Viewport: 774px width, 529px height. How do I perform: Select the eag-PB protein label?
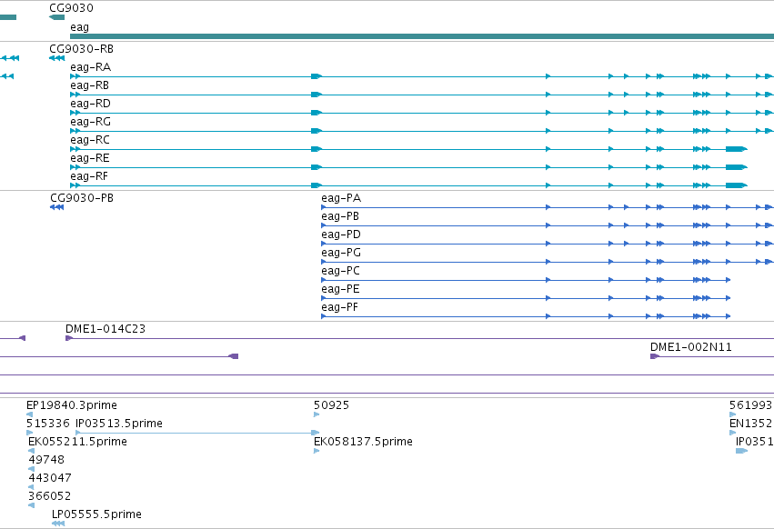340,216
